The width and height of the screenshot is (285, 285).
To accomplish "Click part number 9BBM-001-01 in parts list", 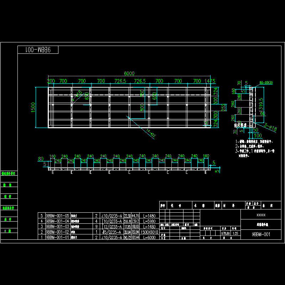I will pyautogui.click(x=57, y=237).
